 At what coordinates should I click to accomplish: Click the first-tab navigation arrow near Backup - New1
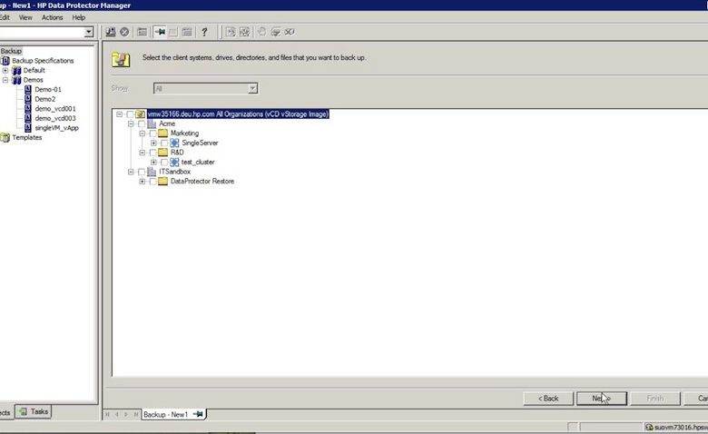(107, 414)
